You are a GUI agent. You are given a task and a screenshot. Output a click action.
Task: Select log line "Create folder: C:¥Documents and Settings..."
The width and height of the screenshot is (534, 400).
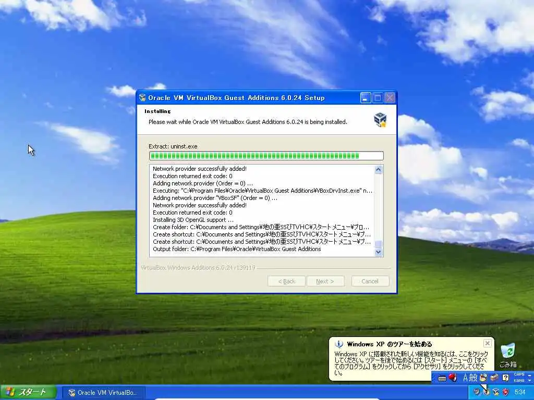(x=261, y=227)
